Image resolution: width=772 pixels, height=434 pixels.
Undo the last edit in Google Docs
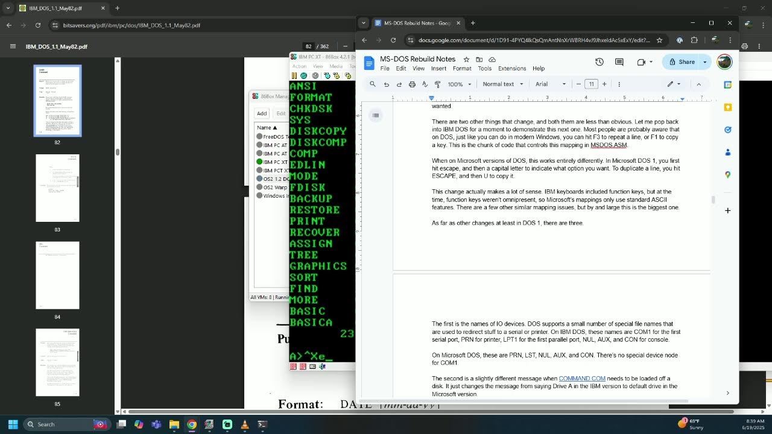click(387, 84)
